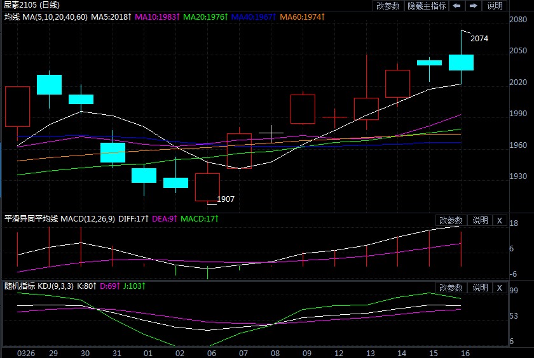Close the KDJ indicator panel
This screenshot has width=534, height=358.
point(499,288)
